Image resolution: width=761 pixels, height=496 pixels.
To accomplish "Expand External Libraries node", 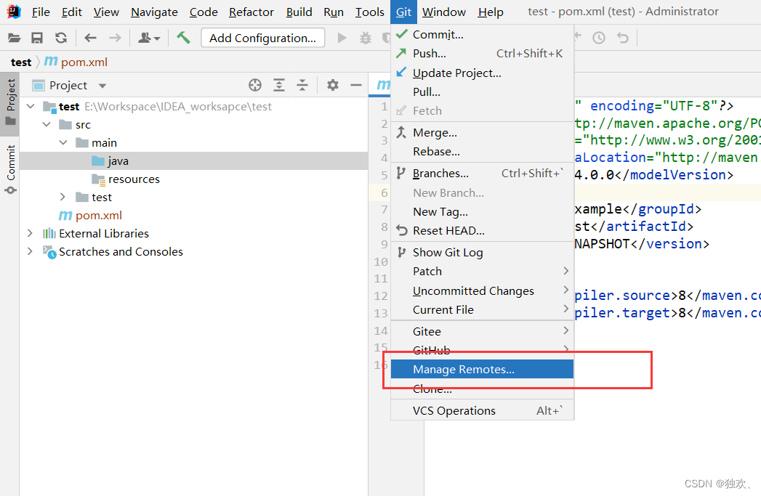I will (30, 233).
